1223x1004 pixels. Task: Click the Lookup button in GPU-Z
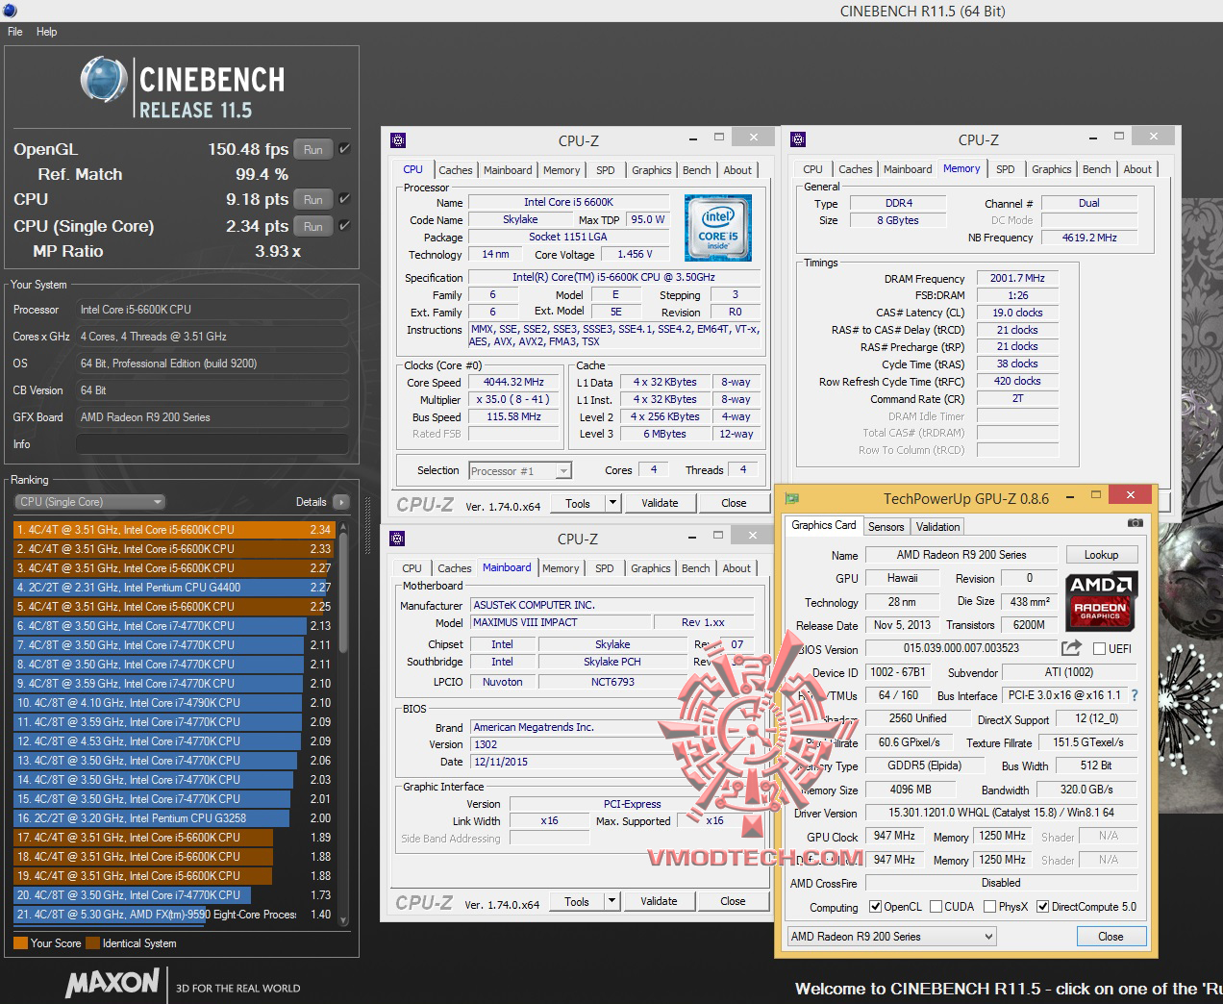click(1101, 555)
